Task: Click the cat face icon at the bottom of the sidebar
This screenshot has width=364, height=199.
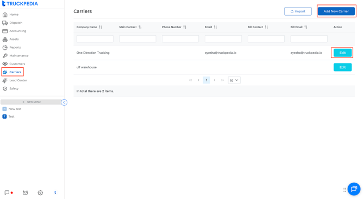Action: click(x=26, y=192)
